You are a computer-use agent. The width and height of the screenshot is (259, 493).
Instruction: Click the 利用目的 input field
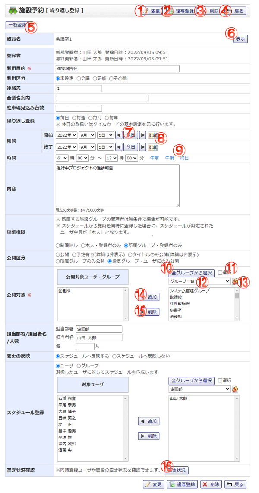click(x=117, y=69)
